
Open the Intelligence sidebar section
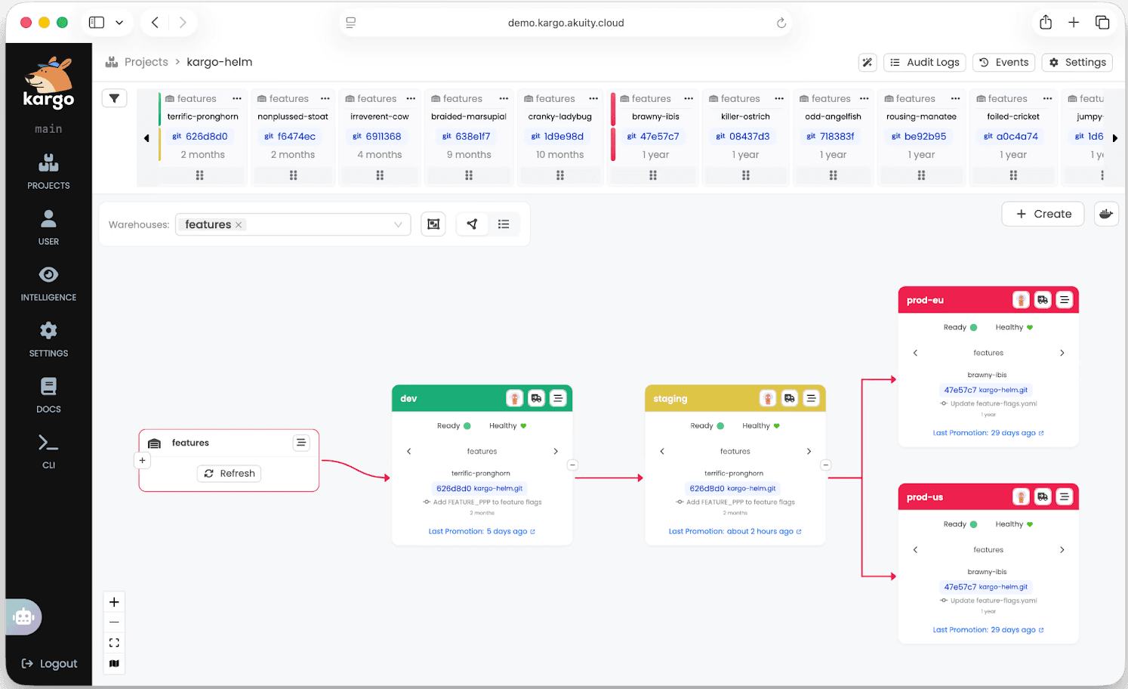[48, 284]
